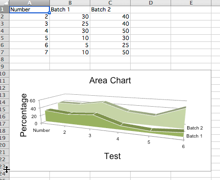This screenshot has width=220, height=180.
Task: Click the Batch 1 header cell
Action: click(x=70, y=10)
